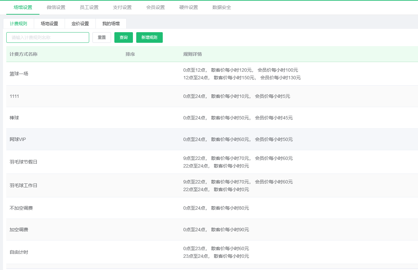Screen dimensions: 418x270
Task: Click the 查询 search button
Action: tap(123, 37)
